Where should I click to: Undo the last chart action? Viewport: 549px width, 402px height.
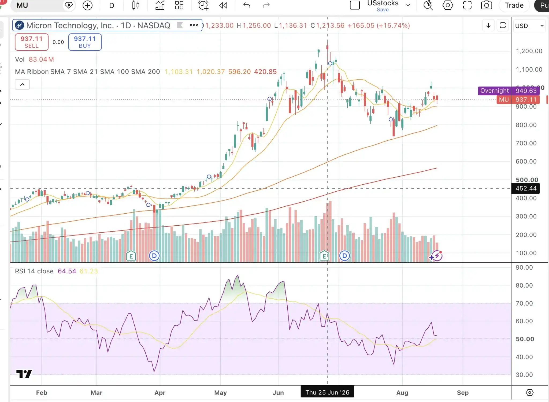[247, 5]
